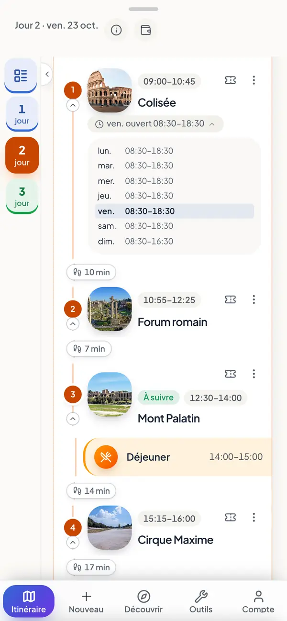This screenshot has height=621, width=287.
Task: Open the Cirque Maxime photo thumbnail
Action: [110, 528]
